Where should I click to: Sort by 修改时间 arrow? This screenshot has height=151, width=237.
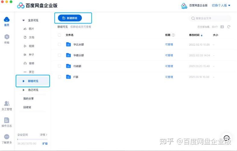(x=202, y=35)
